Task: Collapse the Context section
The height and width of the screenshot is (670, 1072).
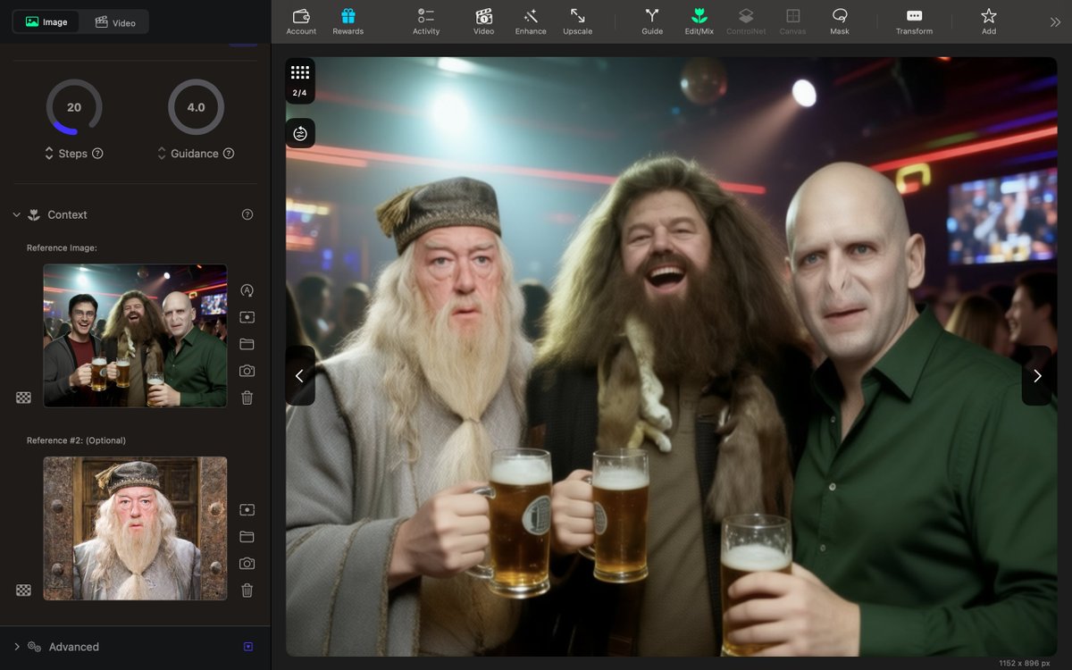Action: click(17, 214)
